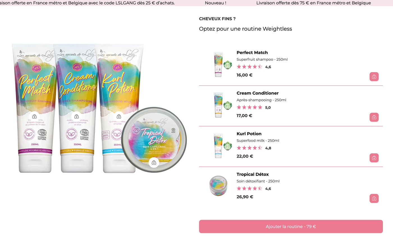Click the Perfect Match 4,6 star rating

[254, 67]
